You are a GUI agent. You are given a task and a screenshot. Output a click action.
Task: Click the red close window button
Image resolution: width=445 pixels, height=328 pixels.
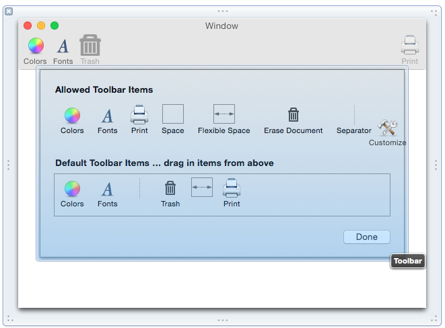[28, 26]
